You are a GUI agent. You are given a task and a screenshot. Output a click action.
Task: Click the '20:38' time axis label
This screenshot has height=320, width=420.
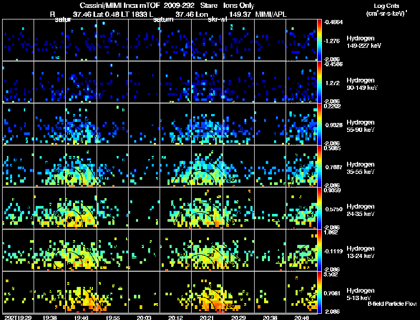pyautogui.click(x=270, y=317)
